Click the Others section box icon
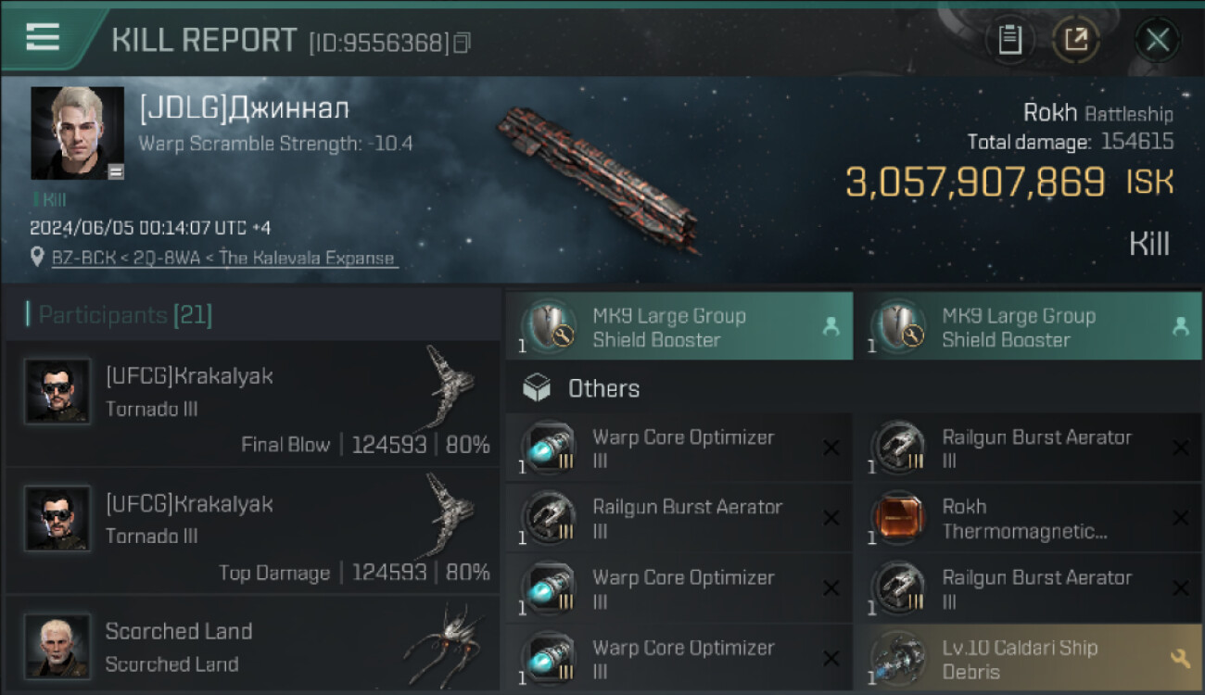Screen dimensions: 1205x695 (537, 388)
